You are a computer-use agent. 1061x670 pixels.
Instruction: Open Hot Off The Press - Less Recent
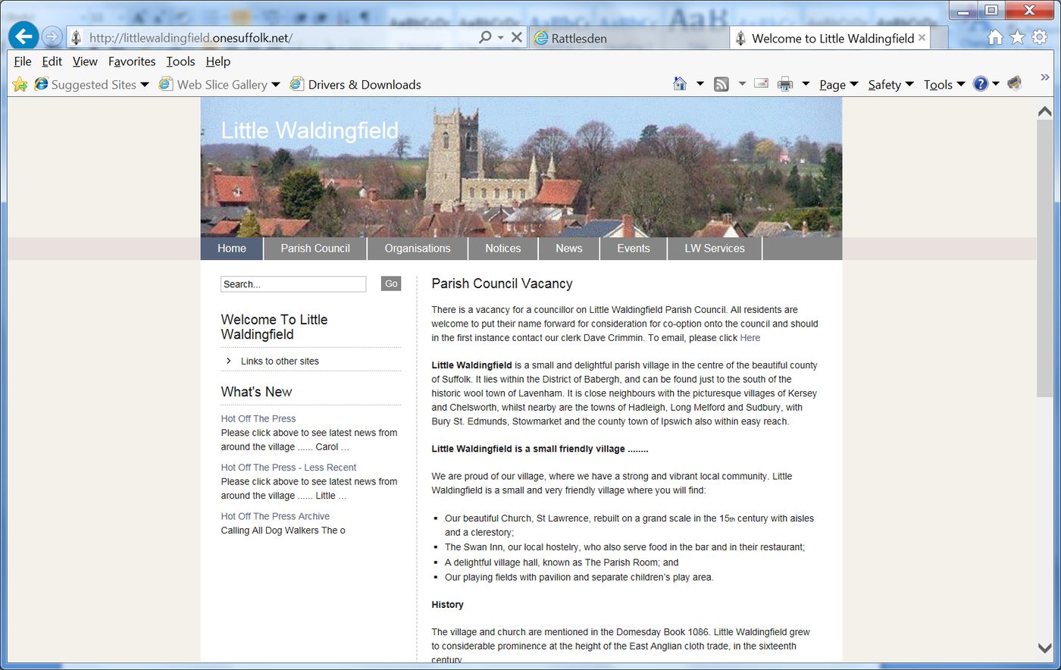pyautogui.click(x=289, y=468)
